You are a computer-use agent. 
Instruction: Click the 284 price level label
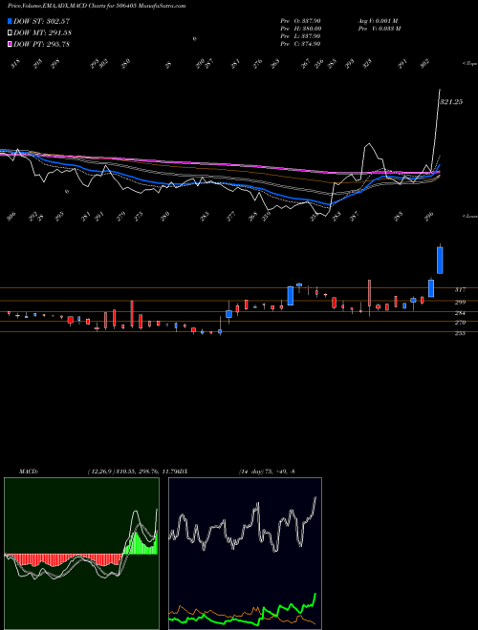460,313
